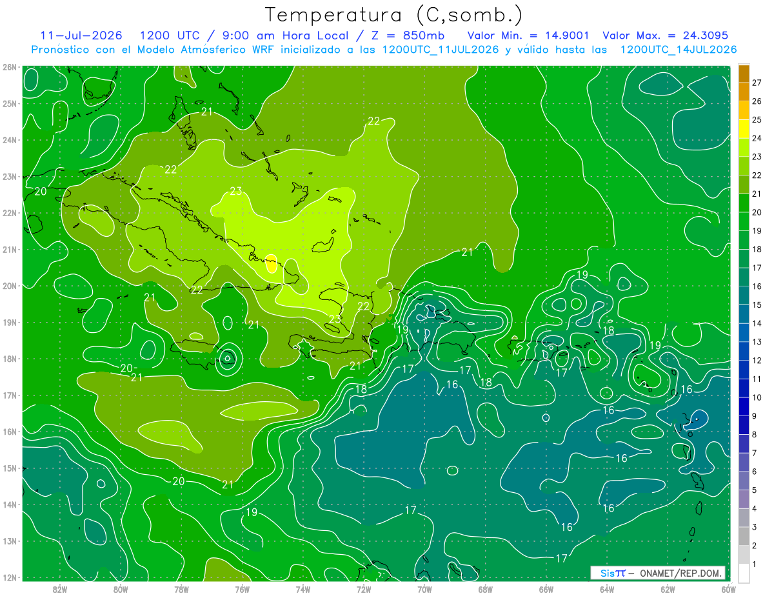The width and height of the screenshot is (774, 598).
Task: Click the longitude label "78W"
Action: pyautogui.click(x=181, y=589)
